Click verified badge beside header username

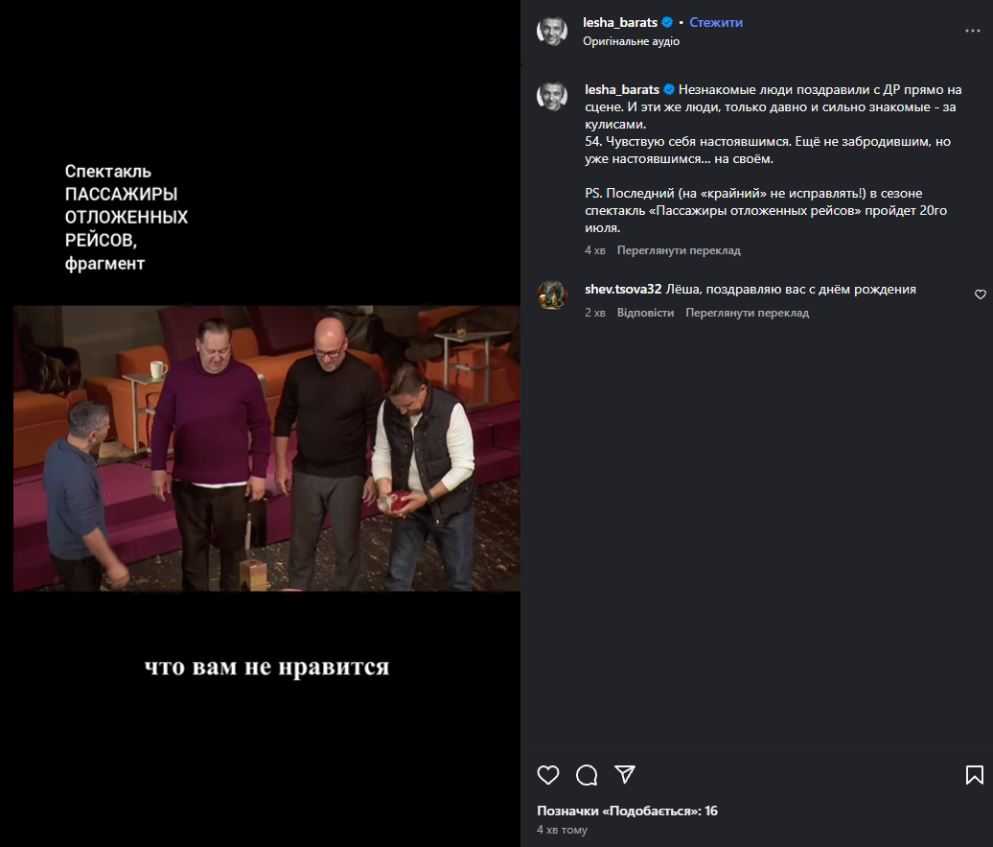(x=667, y=22)
